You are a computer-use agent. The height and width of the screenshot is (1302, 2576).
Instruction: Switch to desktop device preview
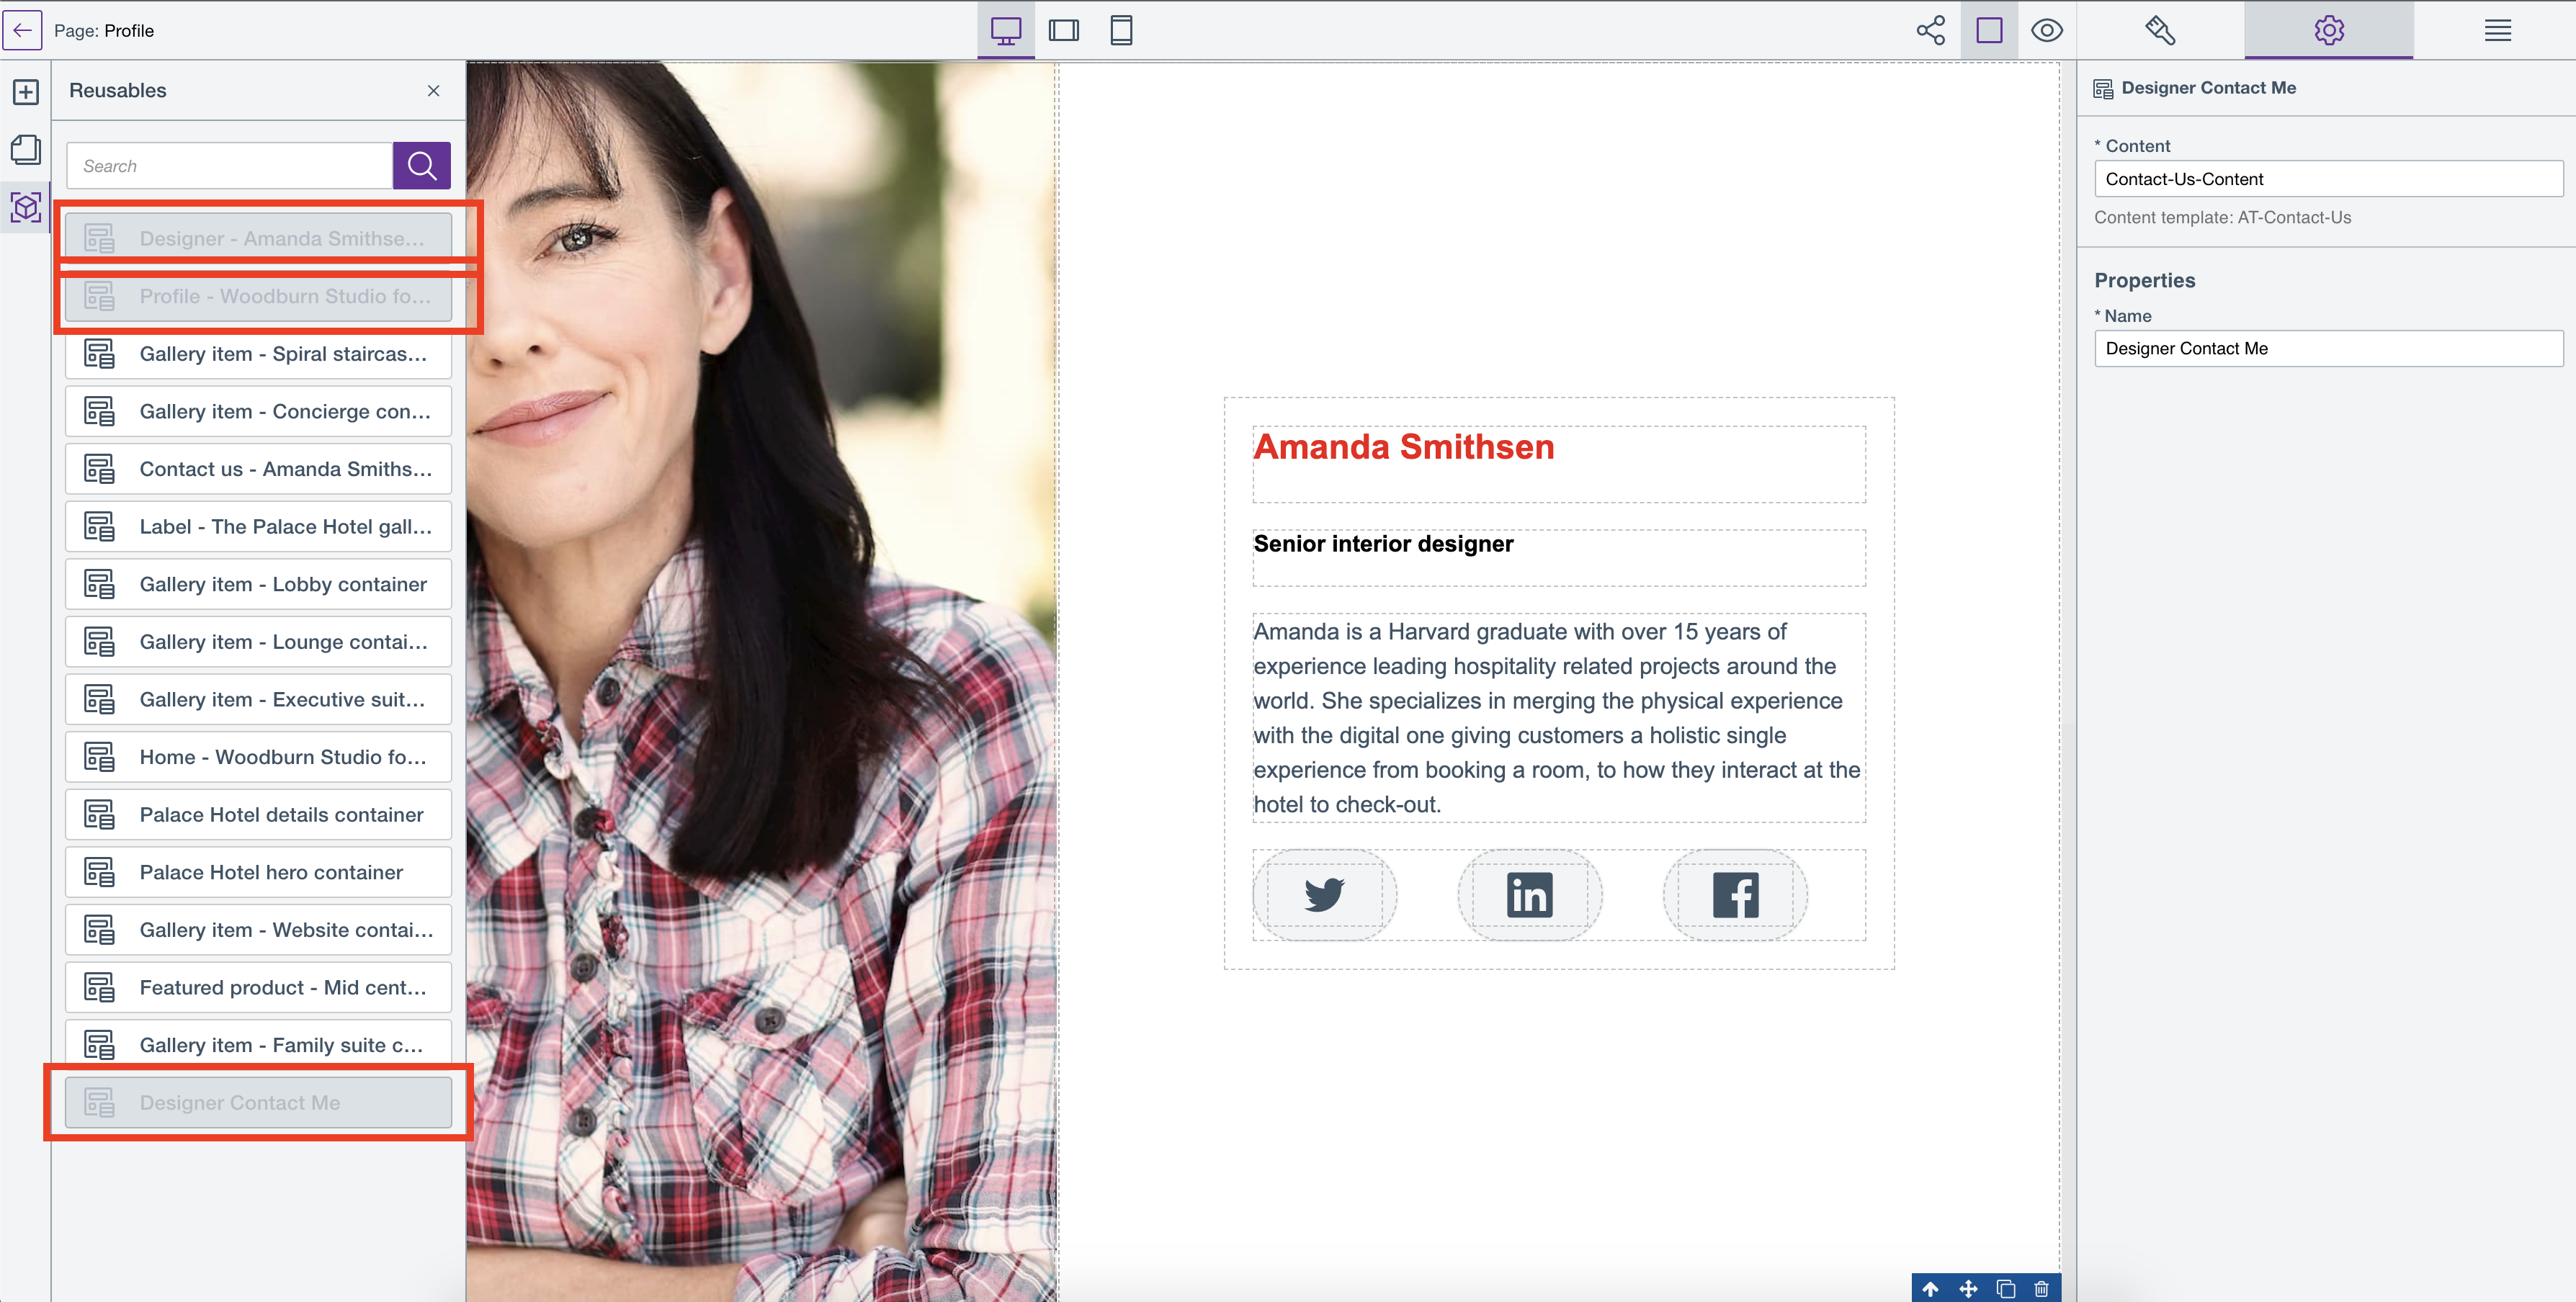click(x=1005, y=30)
